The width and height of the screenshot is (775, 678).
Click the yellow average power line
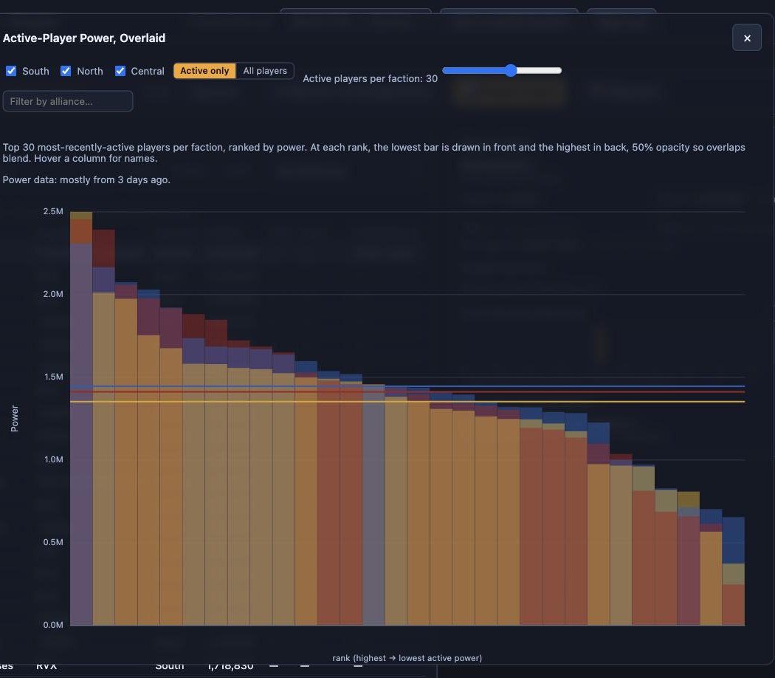[x=407, y=402]
